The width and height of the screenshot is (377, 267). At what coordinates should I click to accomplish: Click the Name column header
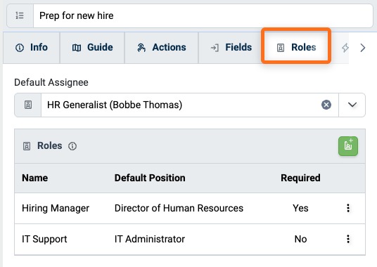[35, 178]
